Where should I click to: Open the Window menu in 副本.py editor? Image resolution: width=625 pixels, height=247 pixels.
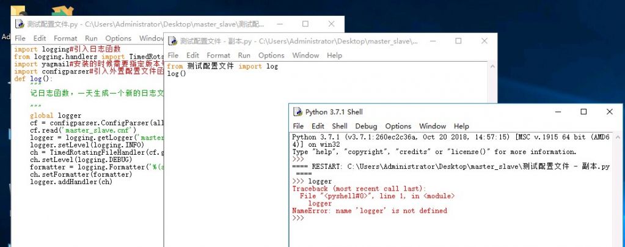point(305,55)
